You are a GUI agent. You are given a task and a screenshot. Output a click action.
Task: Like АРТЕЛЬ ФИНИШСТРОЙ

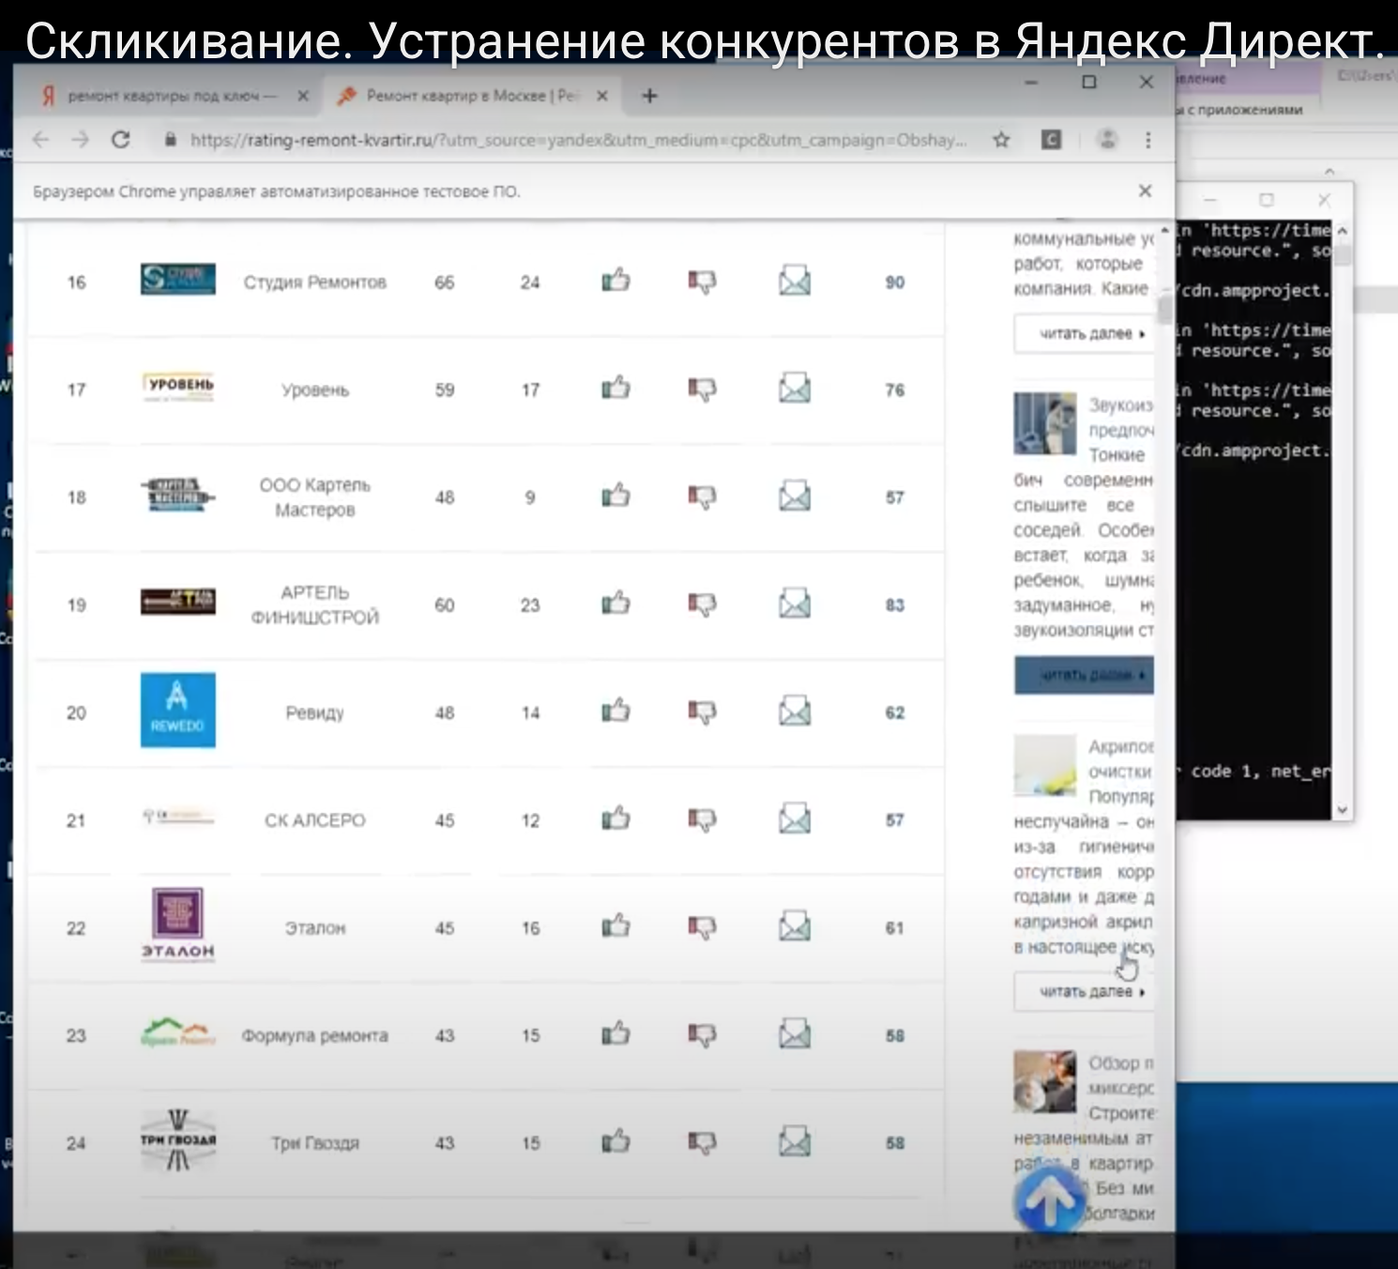coord(615,604)
